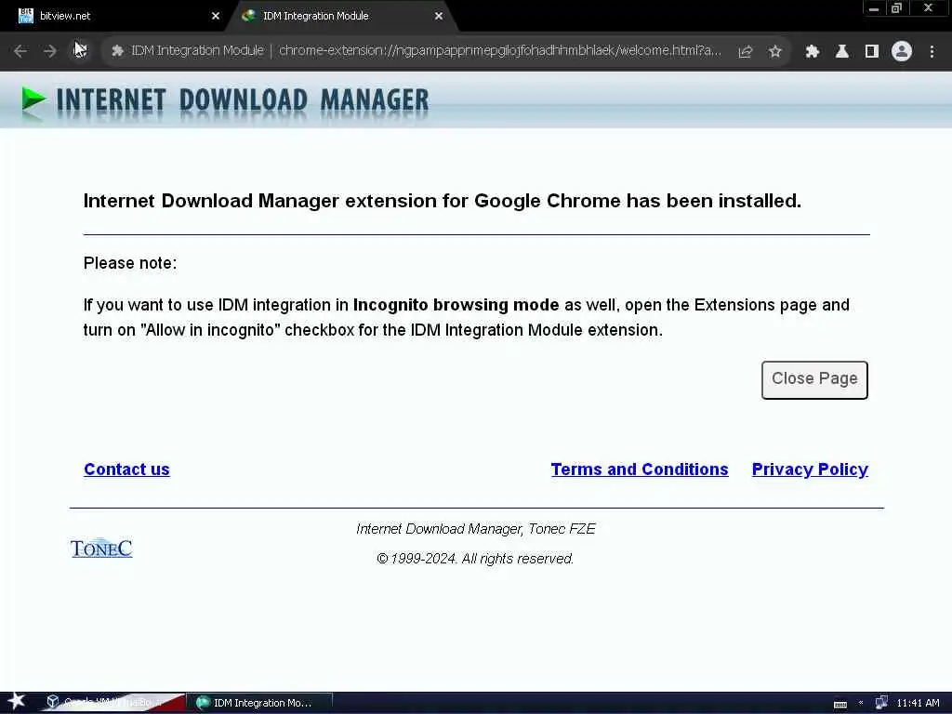Close the IDM Integration Module tab
Screen dimensions: 952x714
[x=439, y=16]
